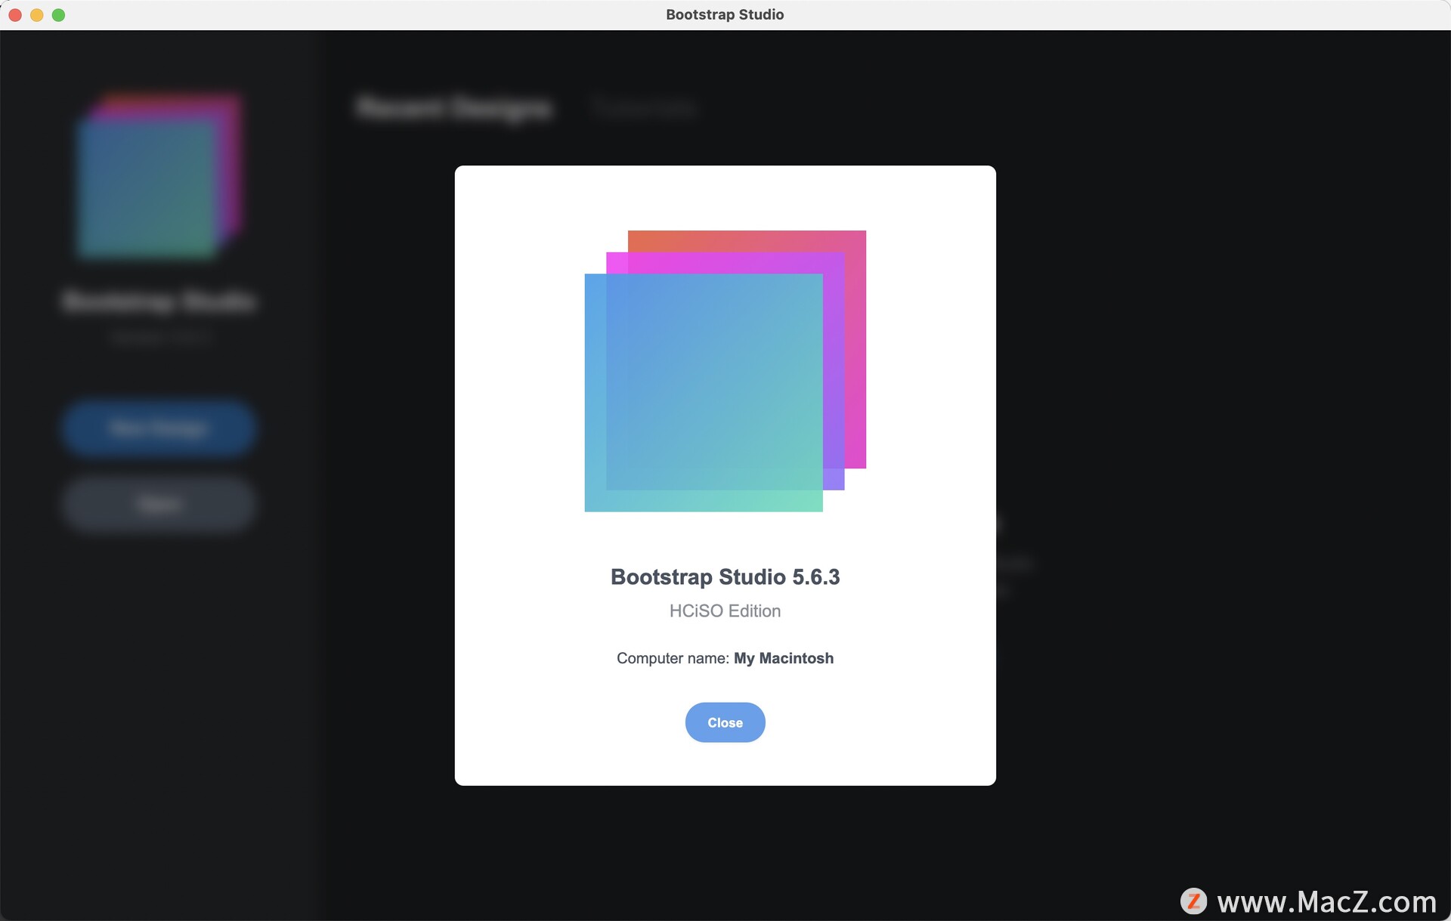Click the blurred sidebar Bootstrap Studio logo

point(159,176)
